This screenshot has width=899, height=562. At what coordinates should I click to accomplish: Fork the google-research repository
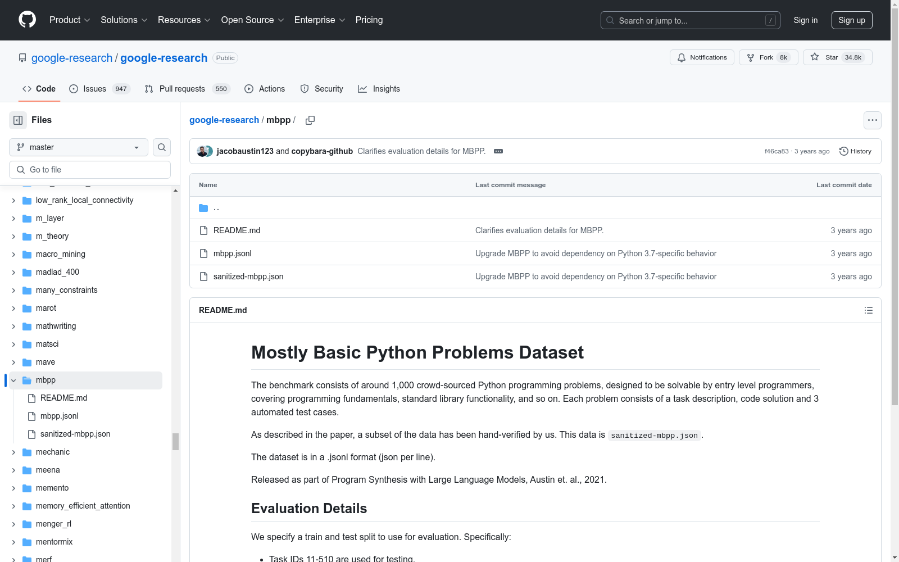pyautogui.click(x=768, y=57)
